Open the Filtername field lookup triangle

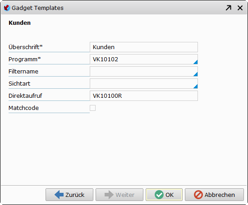196,74
